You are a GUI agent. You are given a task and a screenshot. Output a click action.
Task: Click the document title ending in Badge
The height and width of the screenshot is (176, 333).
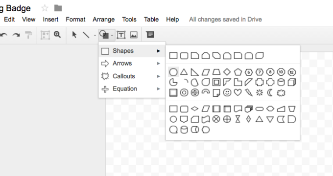pyautogui.click(x=15, y=8)
